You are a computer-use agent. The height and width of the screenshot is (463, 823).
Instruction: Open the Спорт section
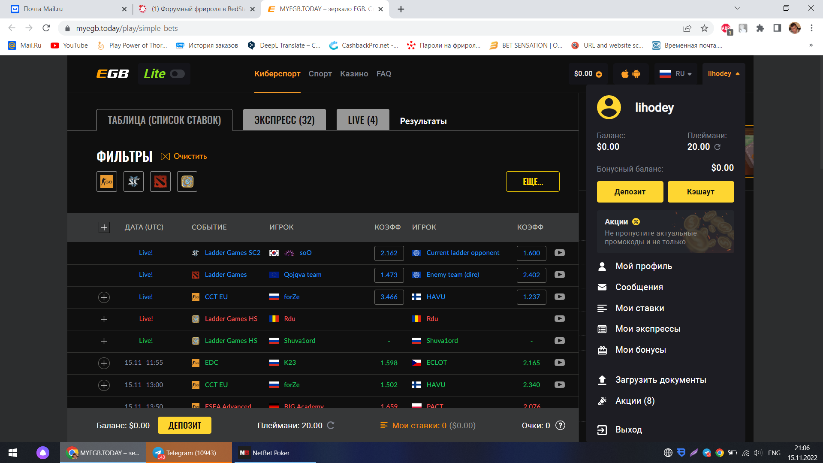coord(320,74)
